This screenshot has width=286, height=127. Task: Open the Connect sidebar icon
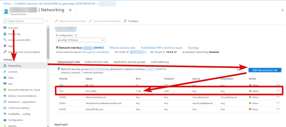[x=5, y=72]
